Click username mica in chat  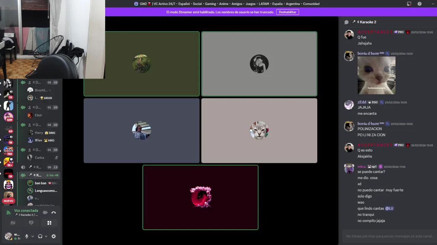[362, 166]
